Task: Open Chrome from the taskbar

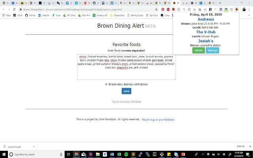Action: [76, 154]
